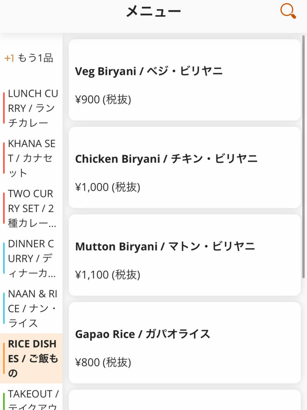Screen dimensions: 307x410
Task: Select the KHANA SET category
Action: pos(32,158)
